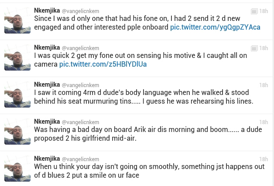Open the pic.twitter.com/ygQgpZYAca link

(x=216, y=27)
